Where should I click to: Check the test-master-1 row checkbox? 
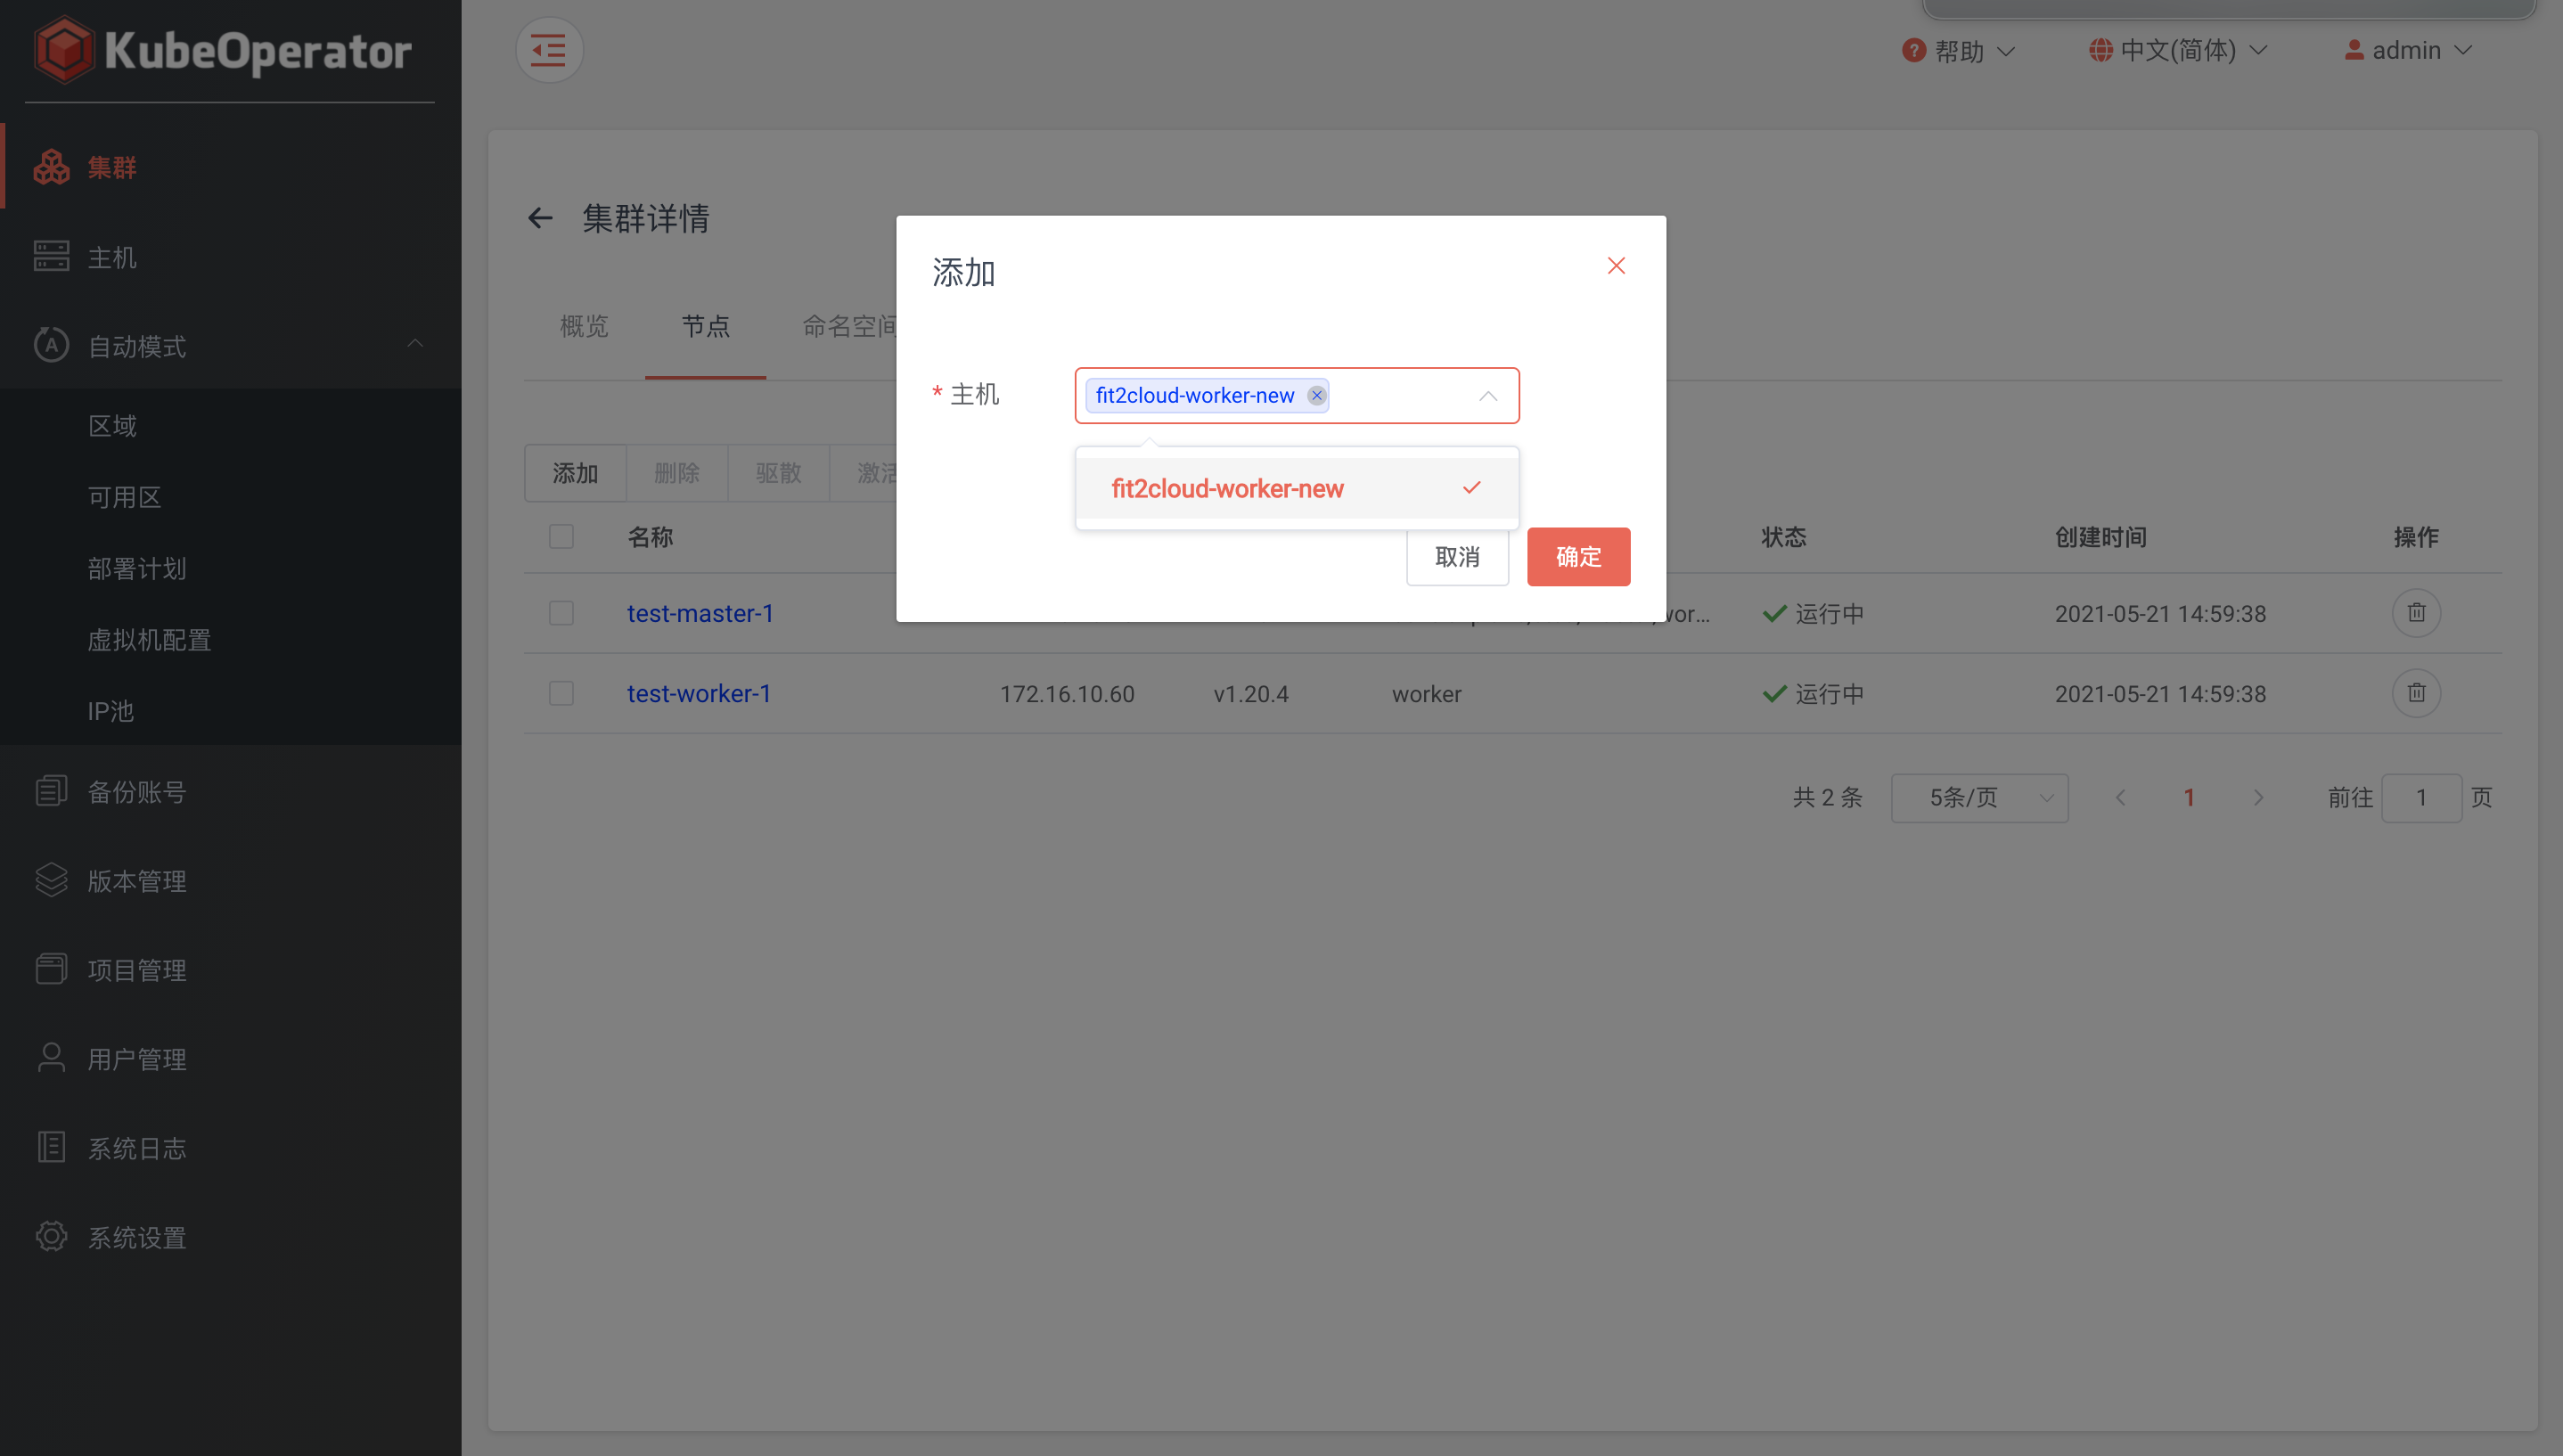point(561,613)
